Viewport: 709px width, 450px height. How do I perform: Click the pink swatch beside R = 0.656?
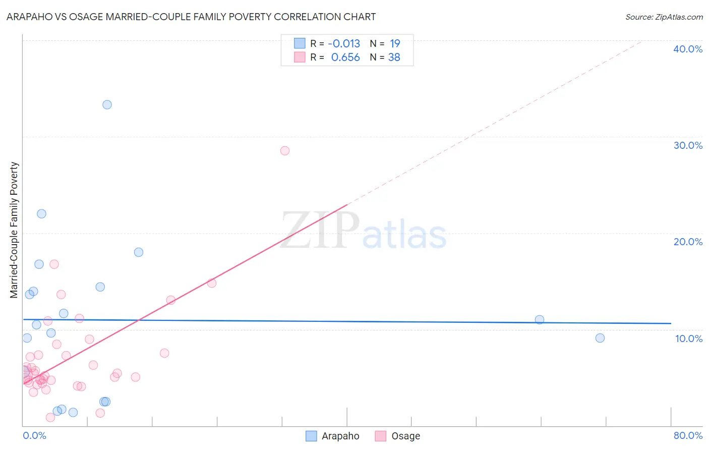coord(300,57)
